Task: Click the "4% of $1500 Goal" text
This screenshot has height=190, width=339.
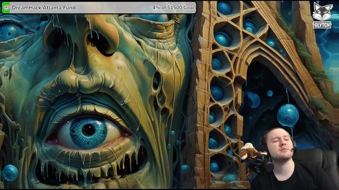Action: point(173,8)
